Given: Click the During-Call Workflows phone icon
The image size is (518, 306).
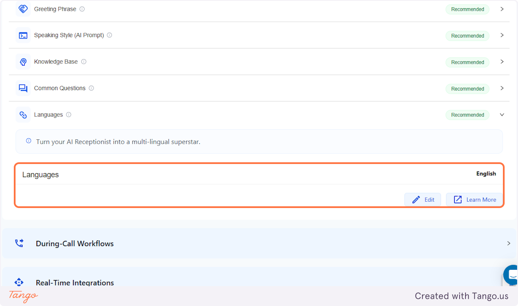Looking at the screenshot, I should [19, 243].
